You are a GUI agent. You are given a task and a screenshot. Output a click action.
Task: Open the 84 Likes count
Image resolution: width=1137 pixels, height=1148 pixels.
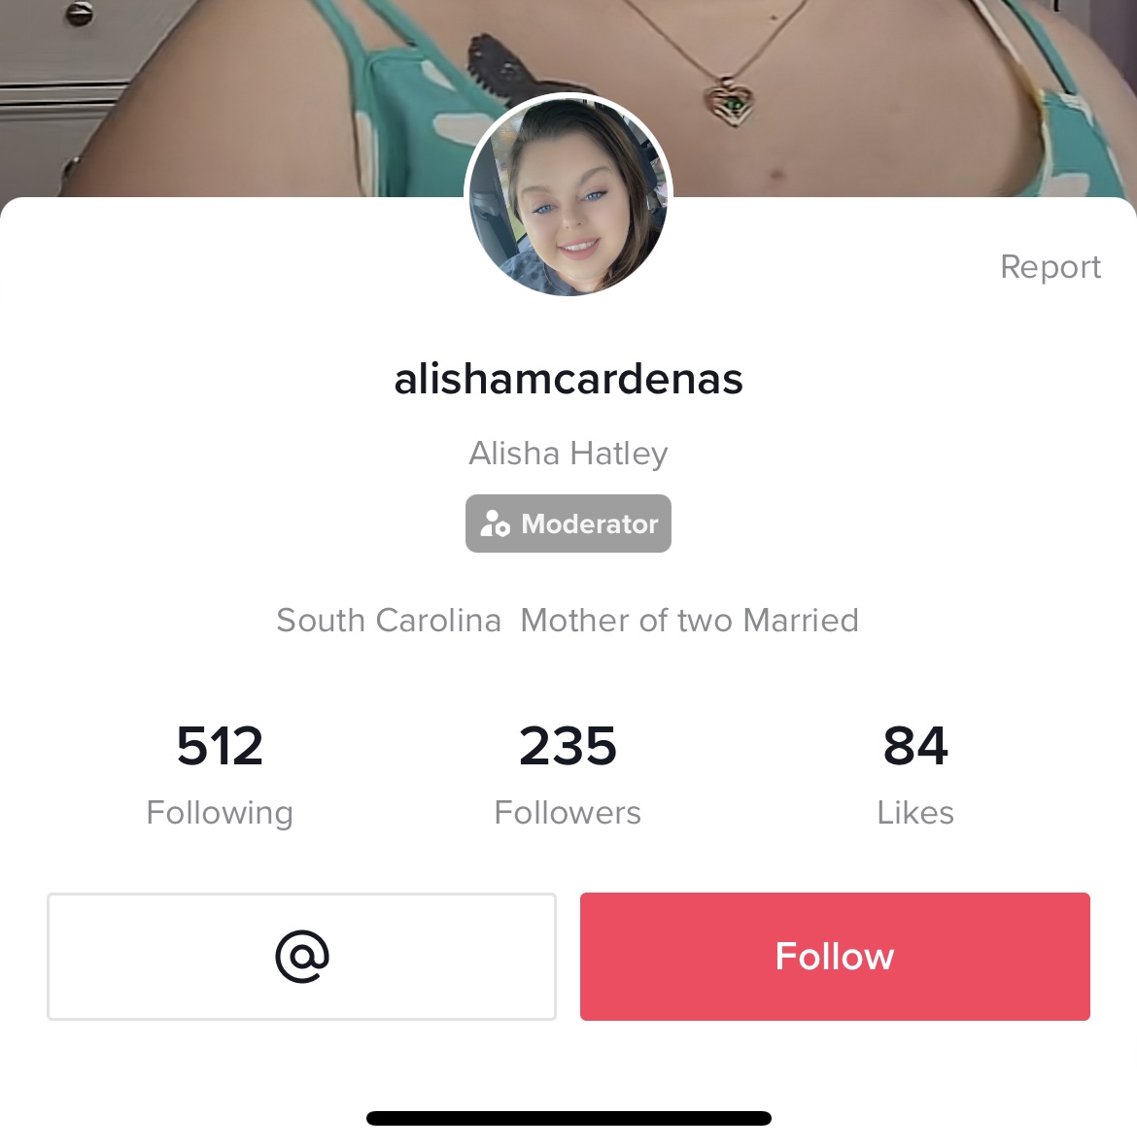(915, 776)
